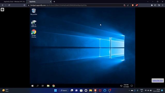Open Wi-Fi network tray icon
Viewport: 165px width, 93px height.
(146, 90)
